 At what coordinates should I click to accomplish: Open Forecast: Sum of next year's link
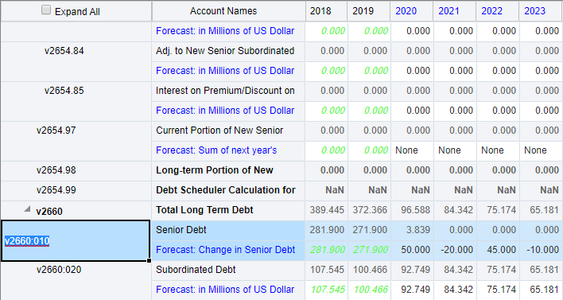pos(216,150)
